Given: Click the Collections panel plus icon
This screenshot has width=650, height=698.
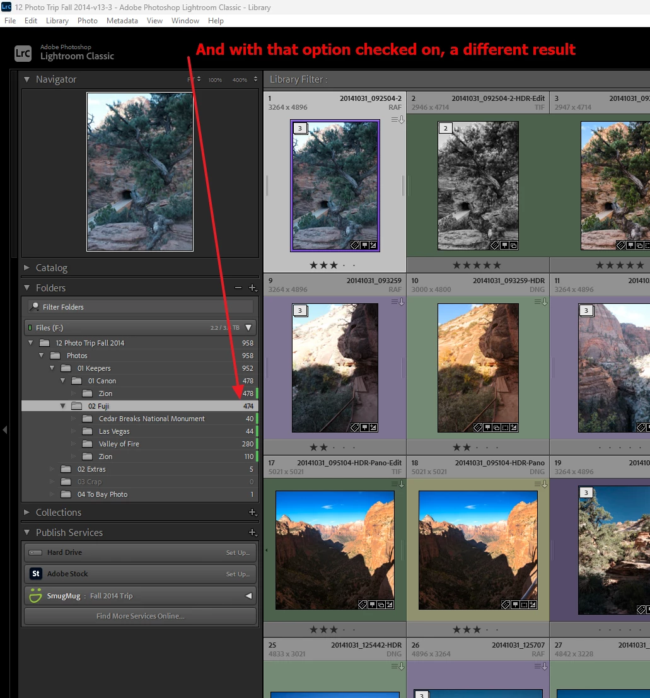Looking at the screenshot, I should [252, 513].
